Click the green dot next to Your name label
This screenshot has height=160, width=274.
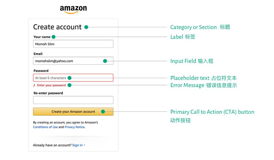[x=54, y=37]
